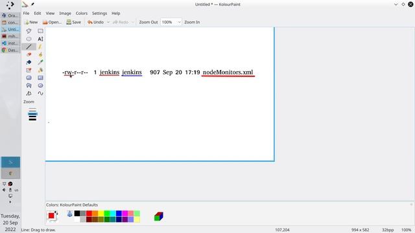Click the New toolbar button
The image size is (415, 233).
(31, 22)
